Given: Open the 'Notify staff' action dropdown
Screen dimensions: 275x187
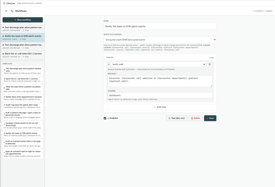Looking at the screenshot, I should (158, 64).
